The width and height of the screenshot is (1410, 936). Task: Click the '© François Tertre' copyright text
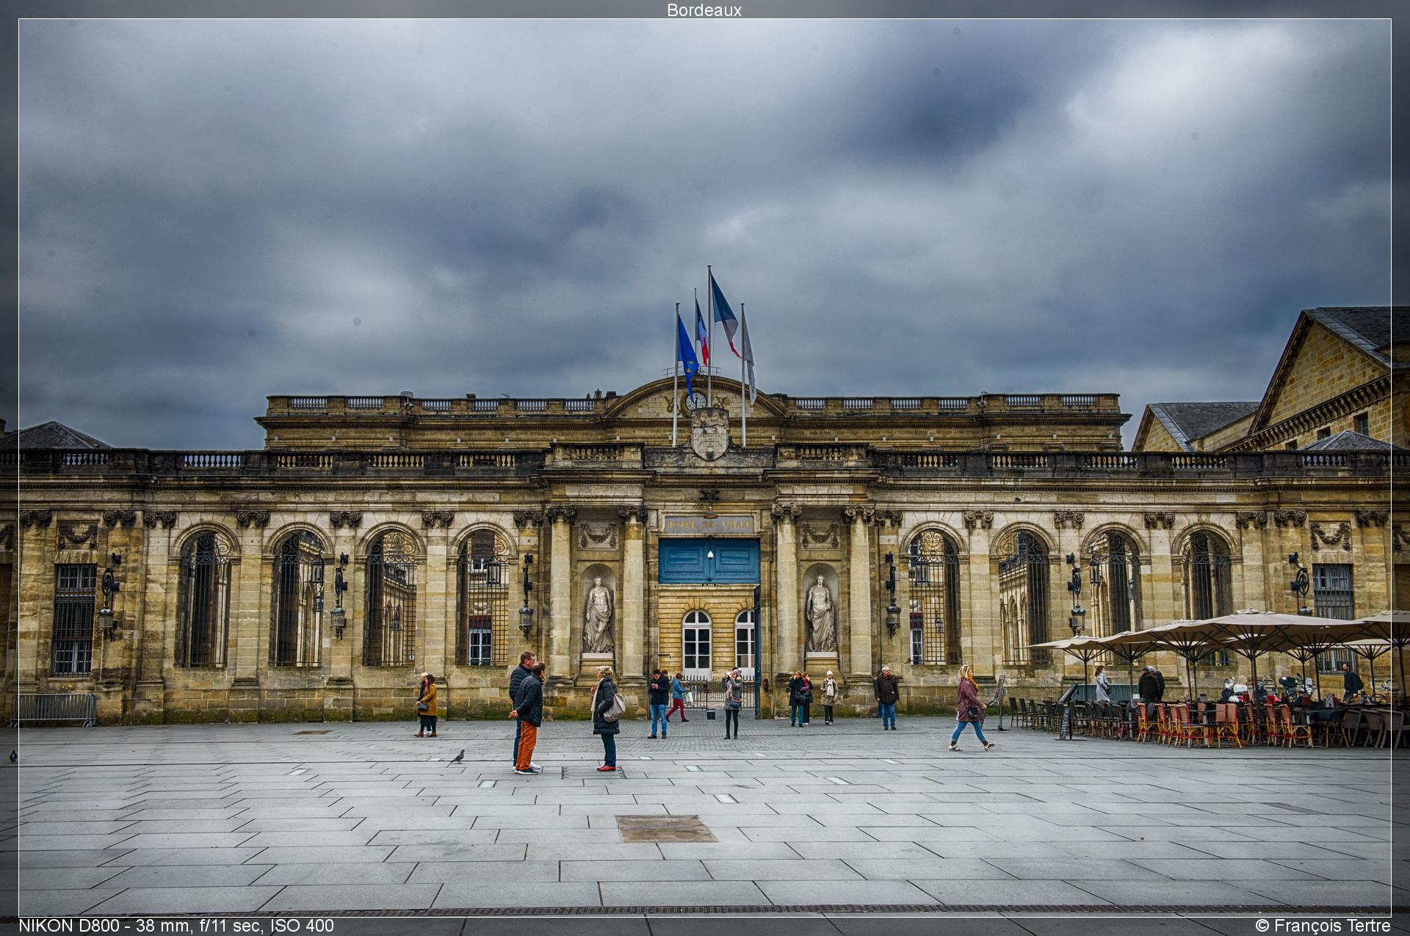coord(1323,926)
